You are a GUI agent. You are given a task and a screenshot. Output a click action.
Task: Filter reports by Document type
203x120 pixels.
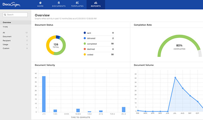click(x=7, y=36)
